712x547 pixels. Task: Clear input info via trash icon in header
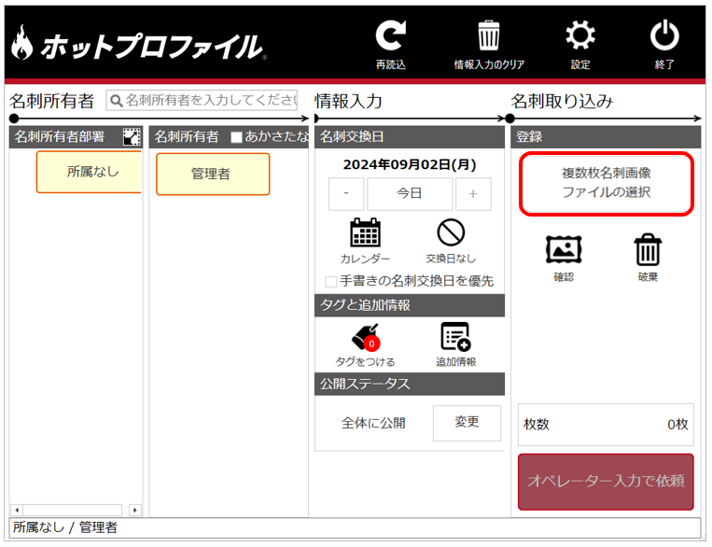pyautogui.click(x=489, y=35)
